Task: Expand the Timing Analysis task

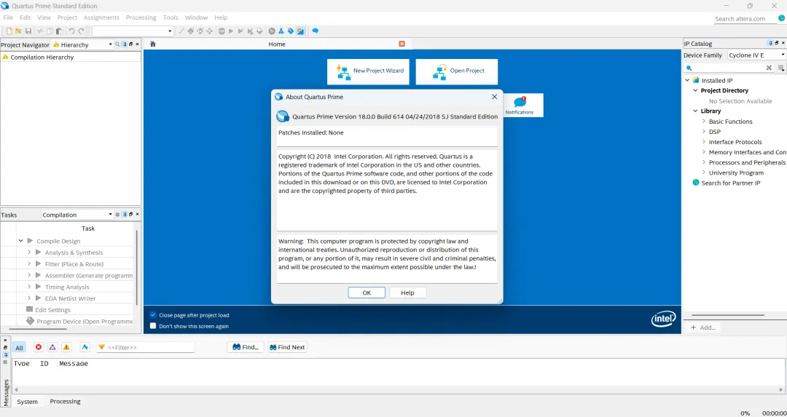Action: (x=29, y=287)
